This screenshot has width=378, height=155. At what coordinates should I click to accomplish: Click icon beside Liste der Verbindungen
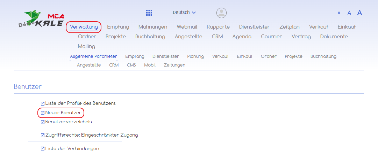click(43, 149)
